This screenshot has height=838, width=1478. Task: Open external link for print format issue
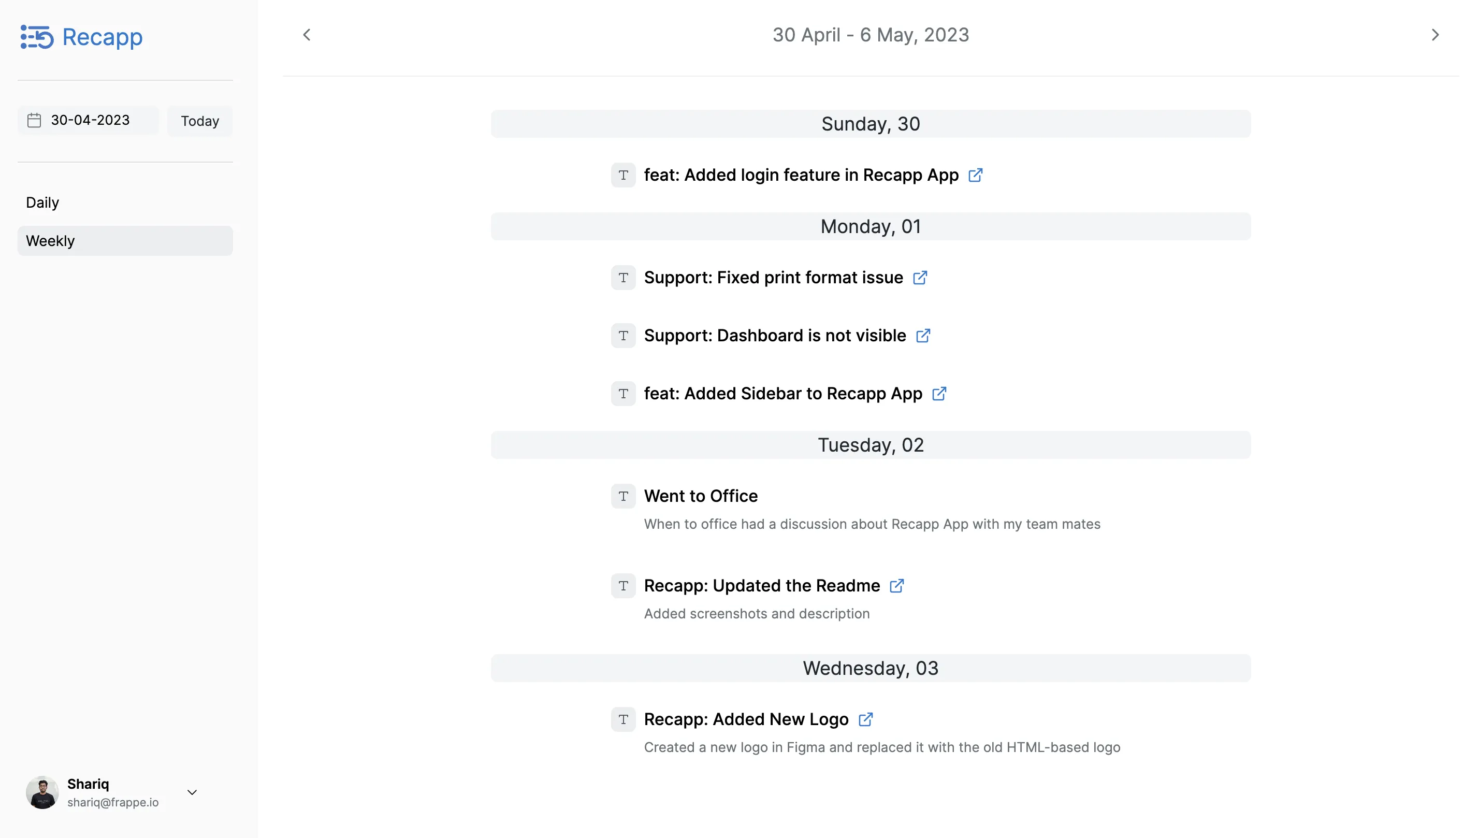pos(920,278)
